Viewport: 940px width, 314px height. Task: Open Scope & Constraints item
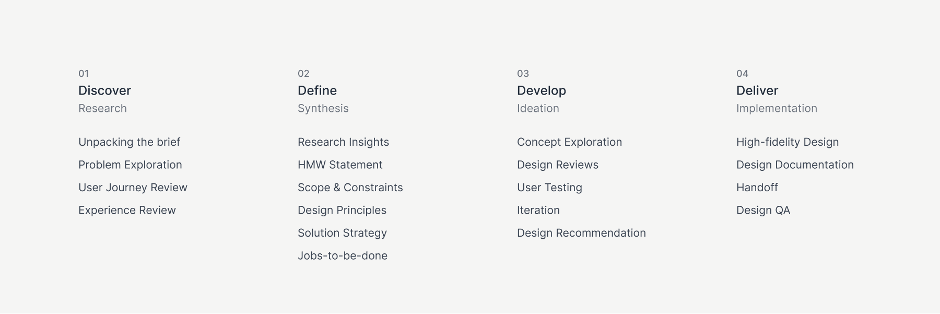pyautogui.click(x=350, y=188)
